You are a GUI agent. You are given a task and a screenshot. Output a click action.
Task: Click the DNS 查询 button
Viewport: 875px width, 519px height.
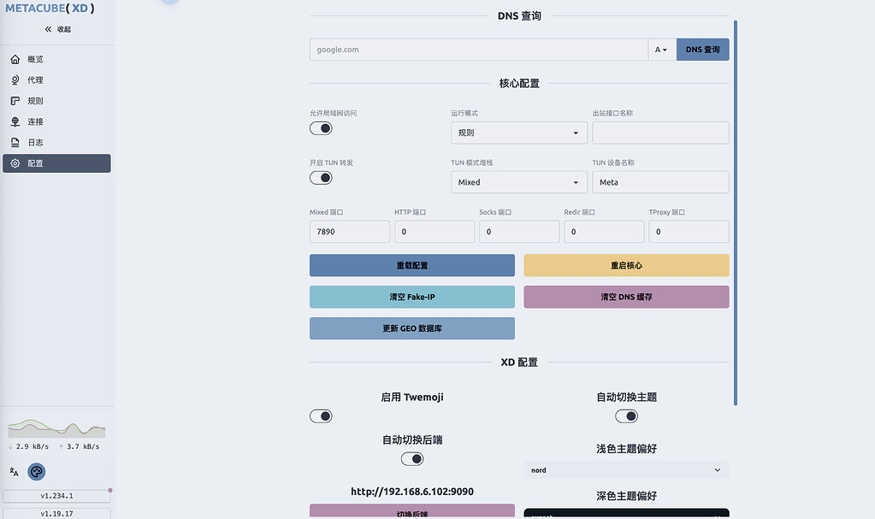point(702,50)
